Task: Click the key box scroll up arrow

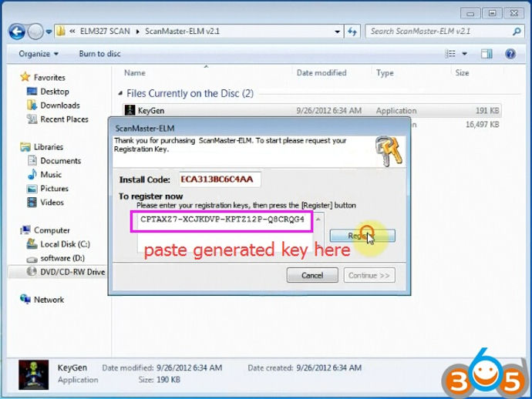Action: click(318, 220)
